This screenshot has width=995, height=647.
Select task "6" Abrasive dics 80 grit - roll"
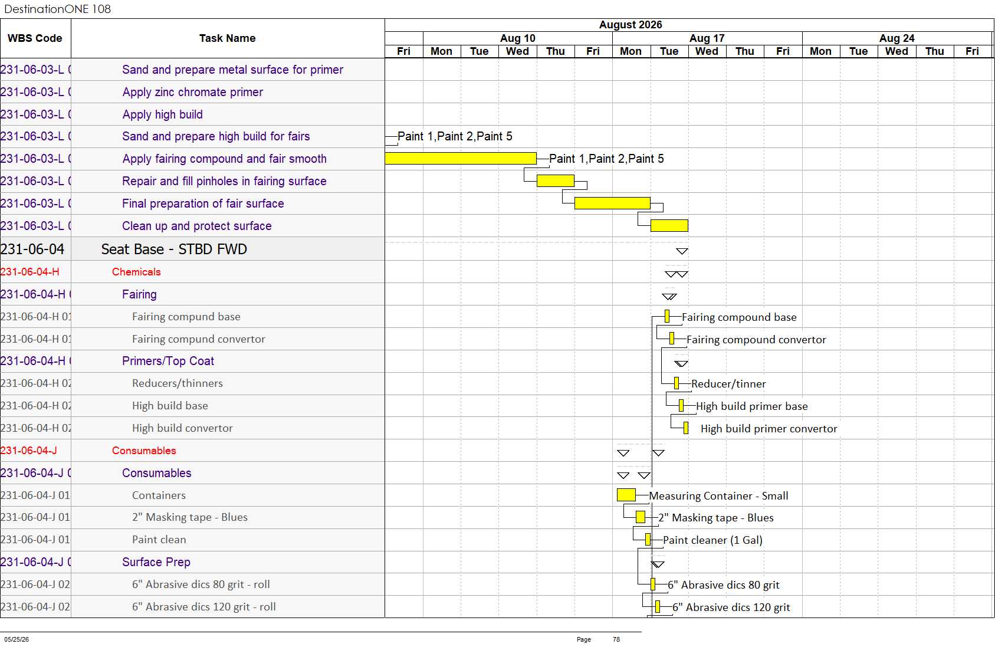click(201, 584)
